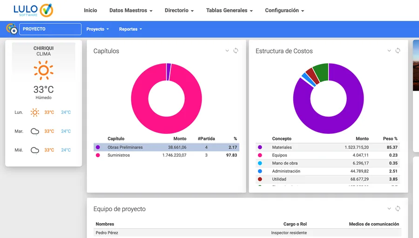Expand the Proyecto submenu in blue bar
419x238 pixels.
[x=98, y=29]
